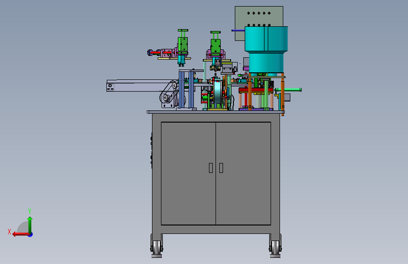
Task: Select the left cabinet door of the machine
Action: 188,173
